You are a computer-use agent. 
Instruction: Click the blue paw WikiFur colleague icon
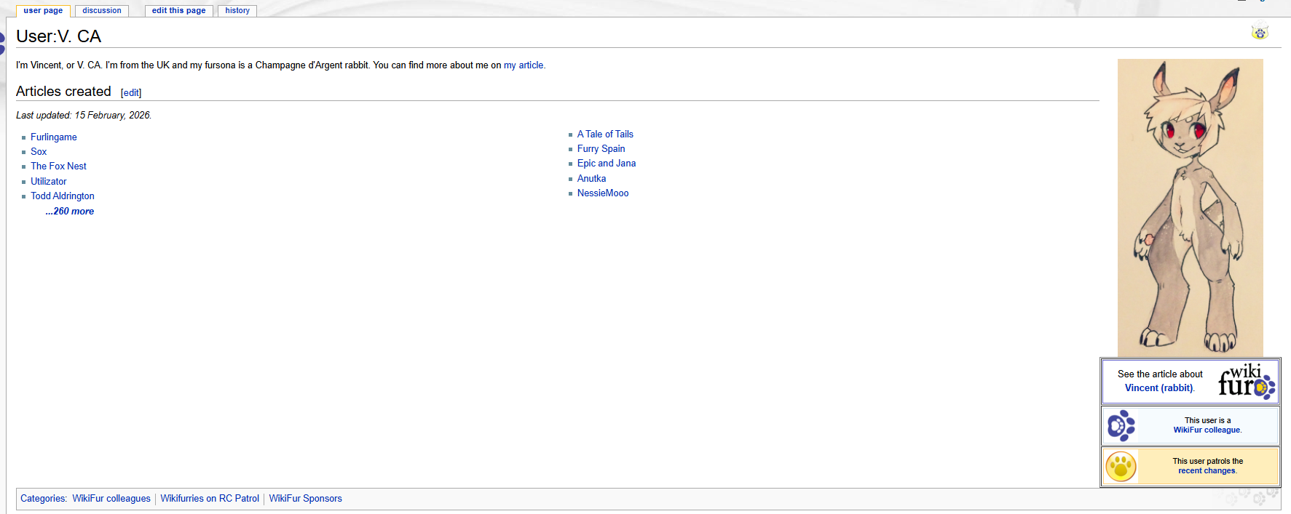(1121, 426)
